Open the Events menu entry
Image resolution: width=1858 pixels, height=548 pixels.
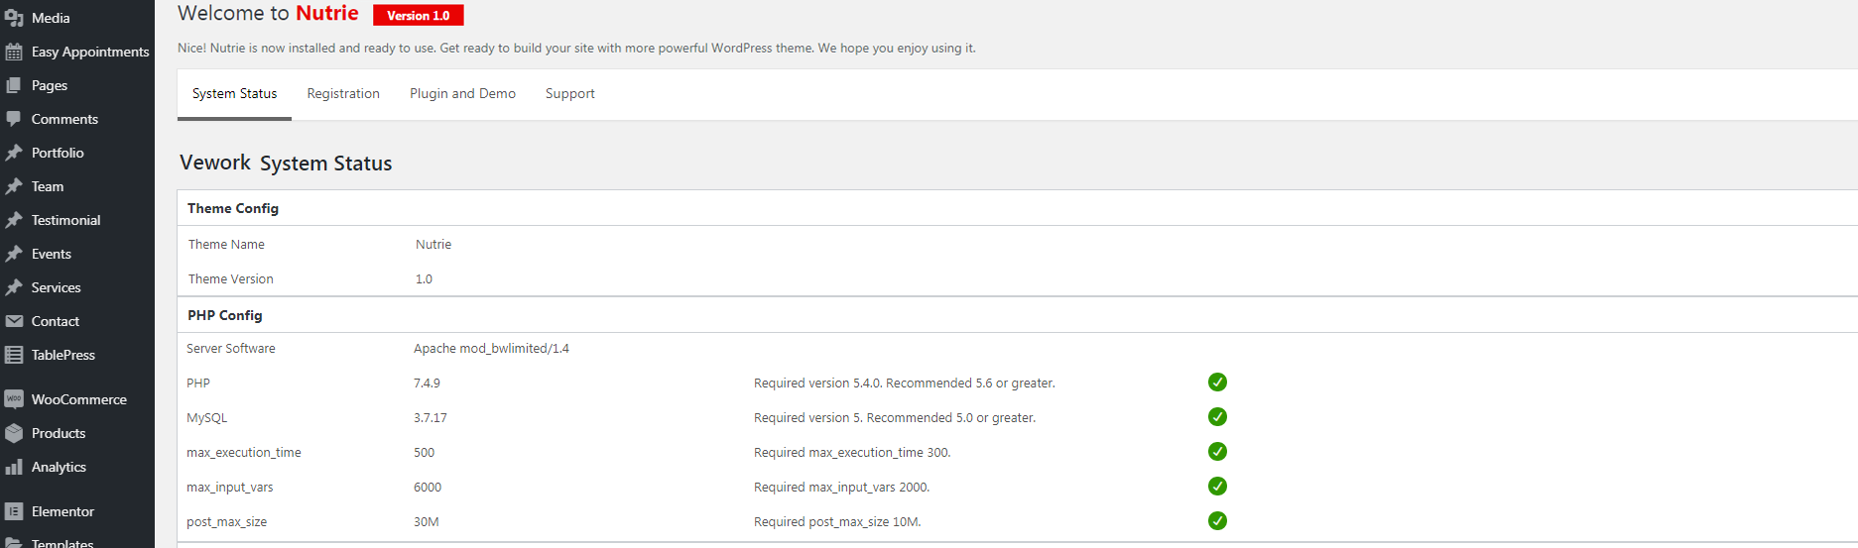(52, 254)
